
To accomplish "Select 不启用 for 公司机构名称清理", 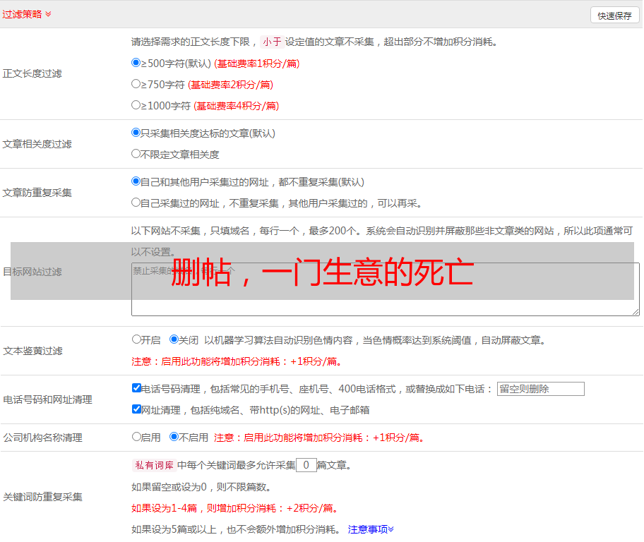I will click(174, 437).
